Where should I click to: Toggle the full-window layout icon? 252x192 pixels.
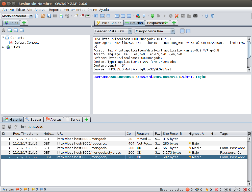point(109,16)
